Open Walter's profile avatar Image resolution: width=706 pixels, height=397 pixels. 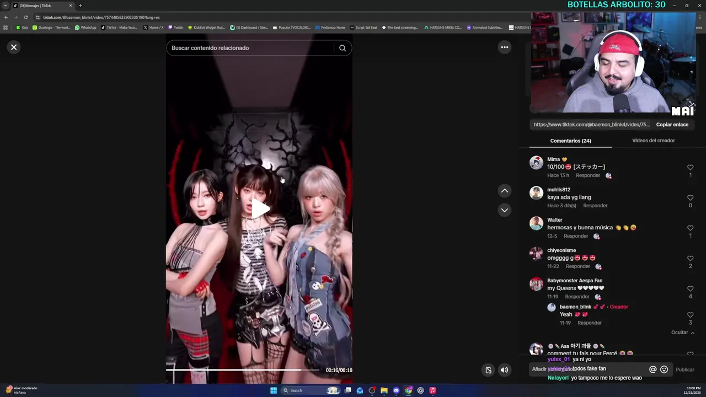pos(536,223)
